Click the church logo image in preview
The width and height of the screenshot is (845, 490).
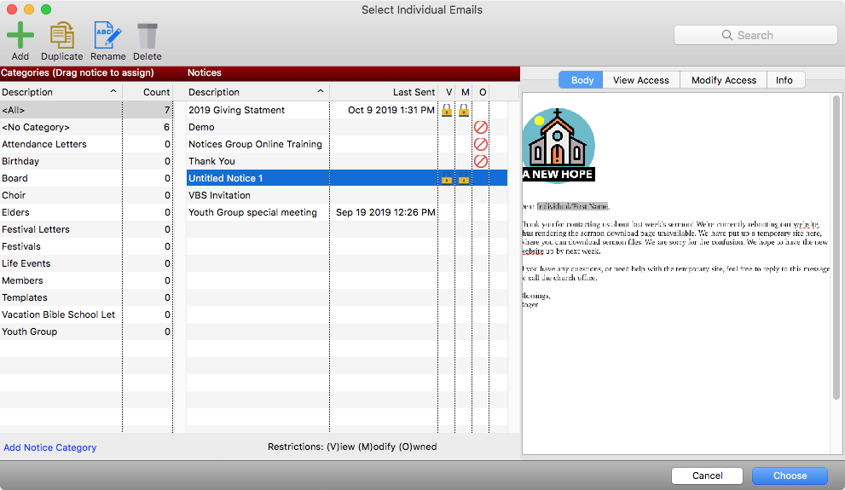click(x=558, y=145)
